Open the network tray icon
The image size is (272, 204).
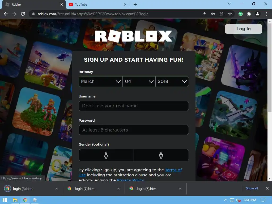[x=232, y=200]
